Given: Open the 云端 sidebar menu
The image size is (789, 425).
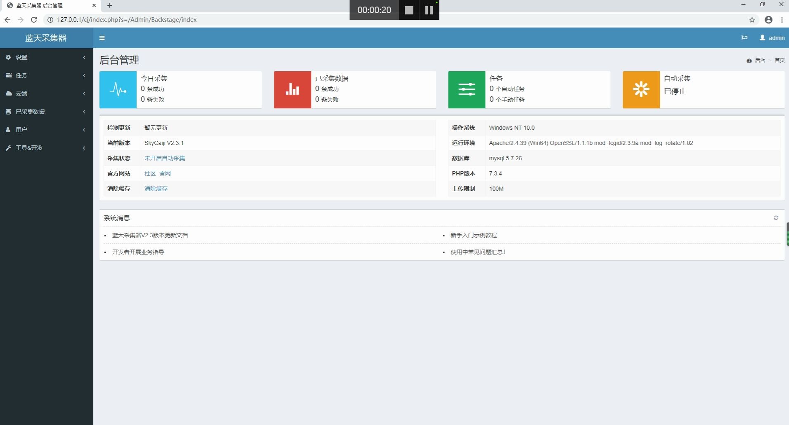Looking at the screenshot, I should [47, 93].
